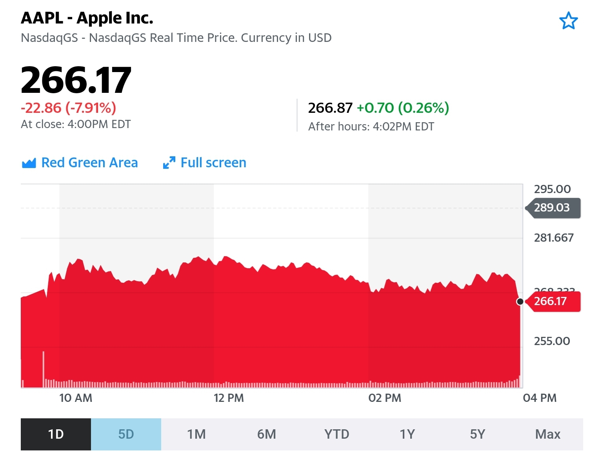Open the Red Green Area chart type link
The height and width of the screenshot is (452, 602).
tap(89, 163)
